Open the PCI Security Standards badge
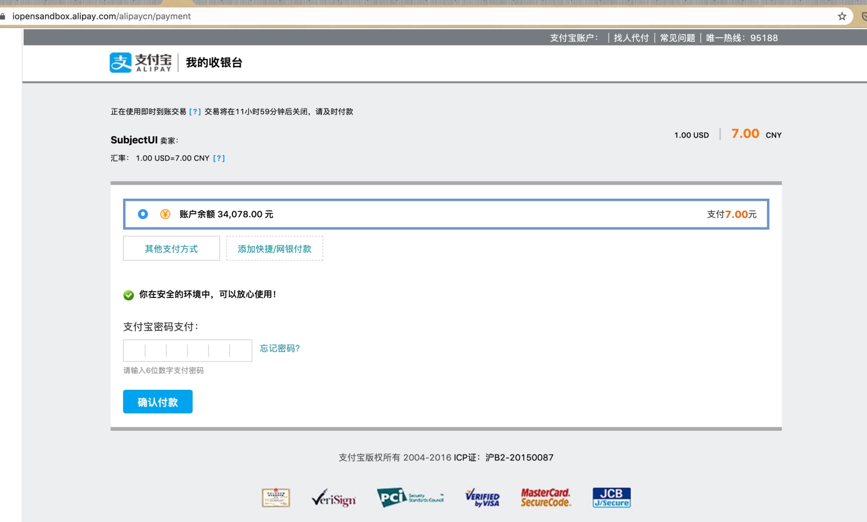 click(x=410, y=497)
